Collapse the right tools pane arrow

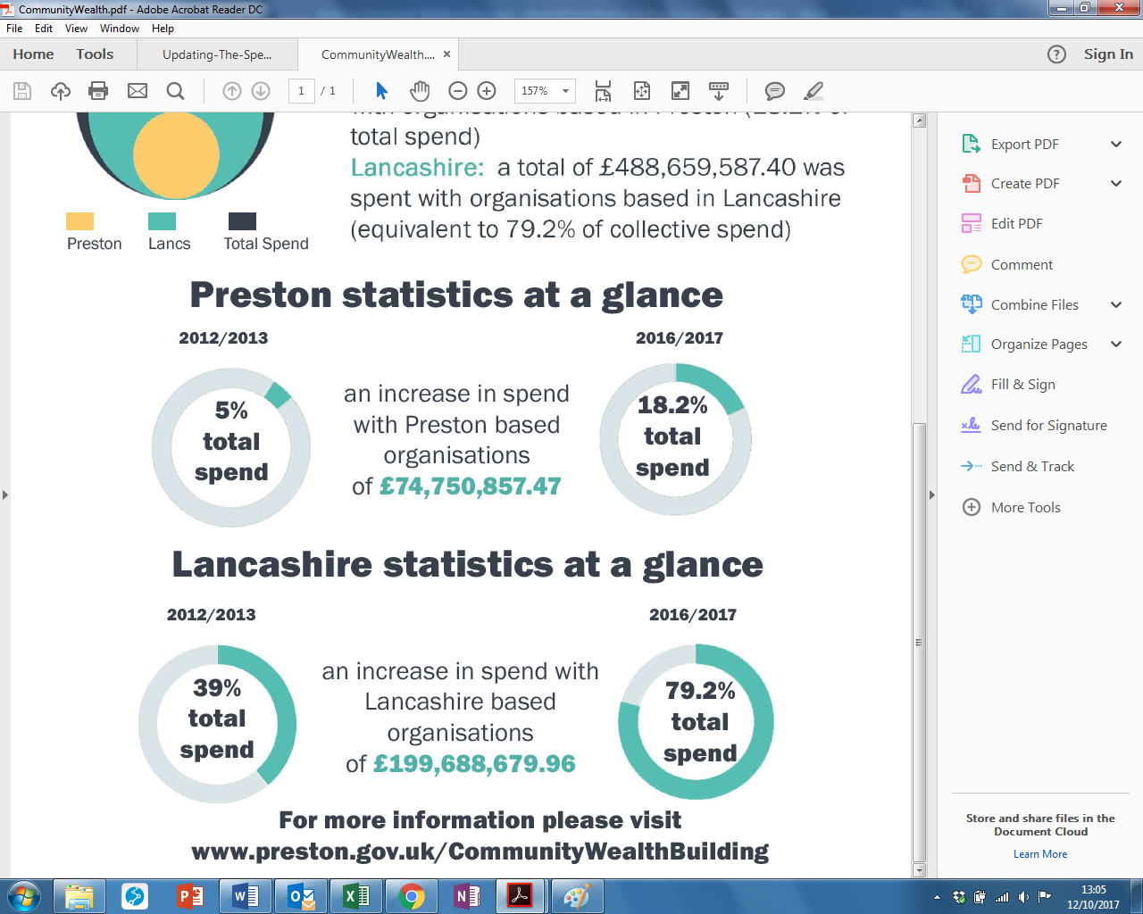click(x=932, y=494)
